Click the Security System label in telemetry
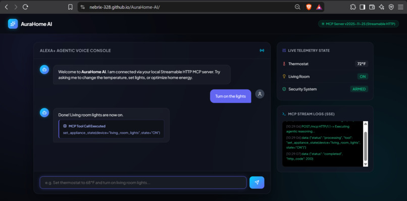The width and height of the screenshot is (407, 201). tap(302, 89)
